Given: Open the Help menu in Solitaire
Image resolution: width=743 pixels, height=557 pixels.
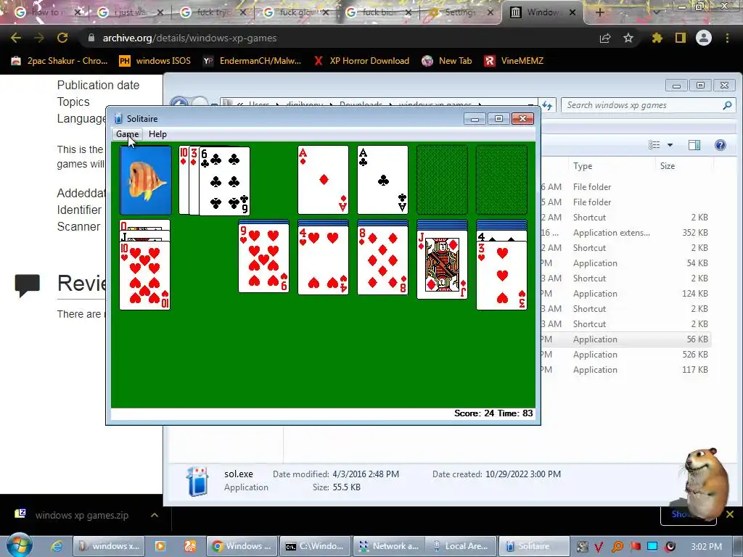Looking at the screenshot, I should (x=157, y=134).
